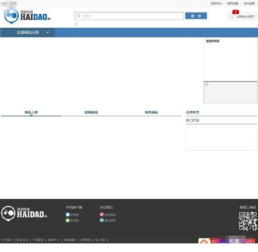This screenshot has height=252, width=258.
Task: Open 公司资质 footer link
Action: 85,240
